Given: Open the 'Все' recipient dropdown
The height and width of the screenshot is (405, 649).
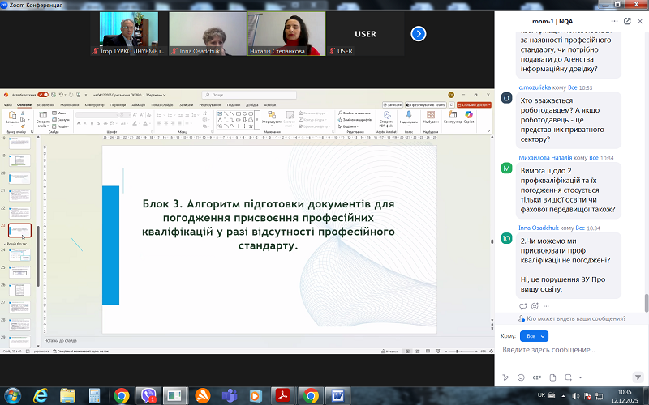Looking at the screenshot, I should click(532, 335).
